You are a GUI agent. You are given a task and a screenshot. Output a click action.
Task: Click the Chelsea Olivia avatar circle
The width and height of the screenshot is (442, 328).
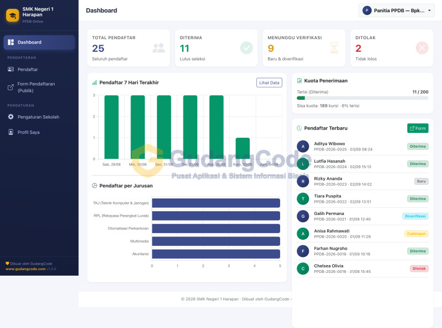pyautogui.click(x=303, y=268)
